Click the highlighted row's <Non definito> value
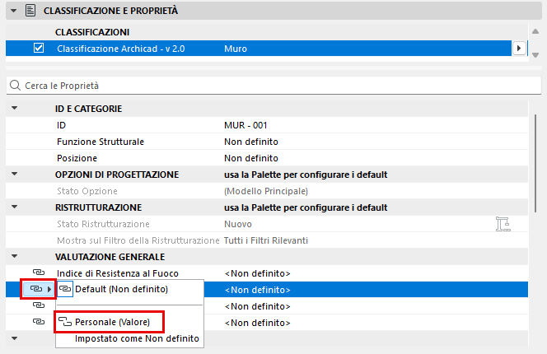Image resolution: width=547 pixels, height=354 pixels. click(258, 290)
